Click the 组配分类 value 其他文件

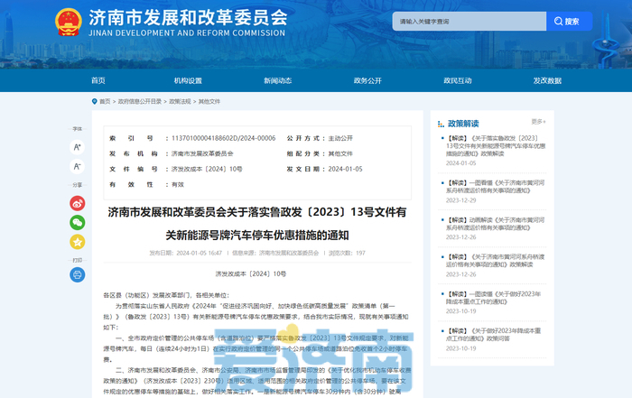[340, 153]
